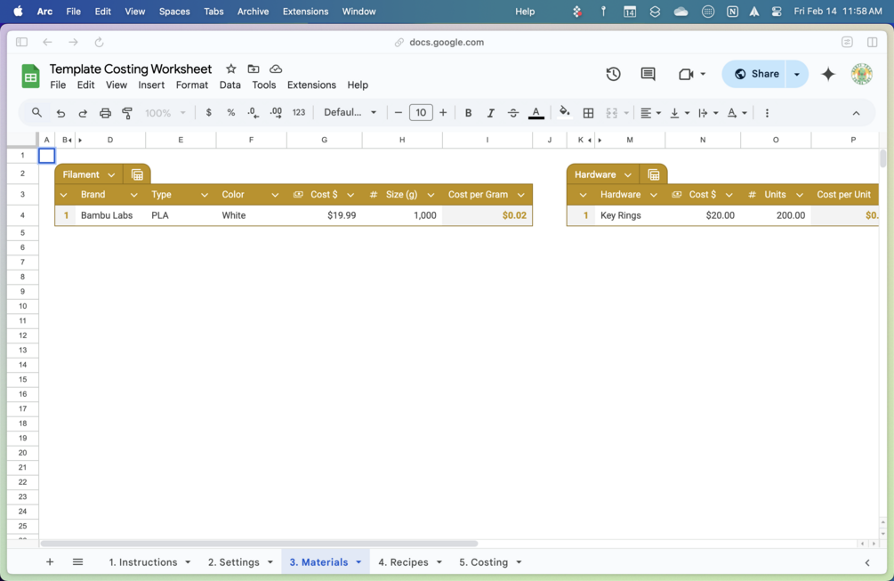This screenshot has width=894, height=581.
Task: Open the Insert menu
Action: (151, 85)
